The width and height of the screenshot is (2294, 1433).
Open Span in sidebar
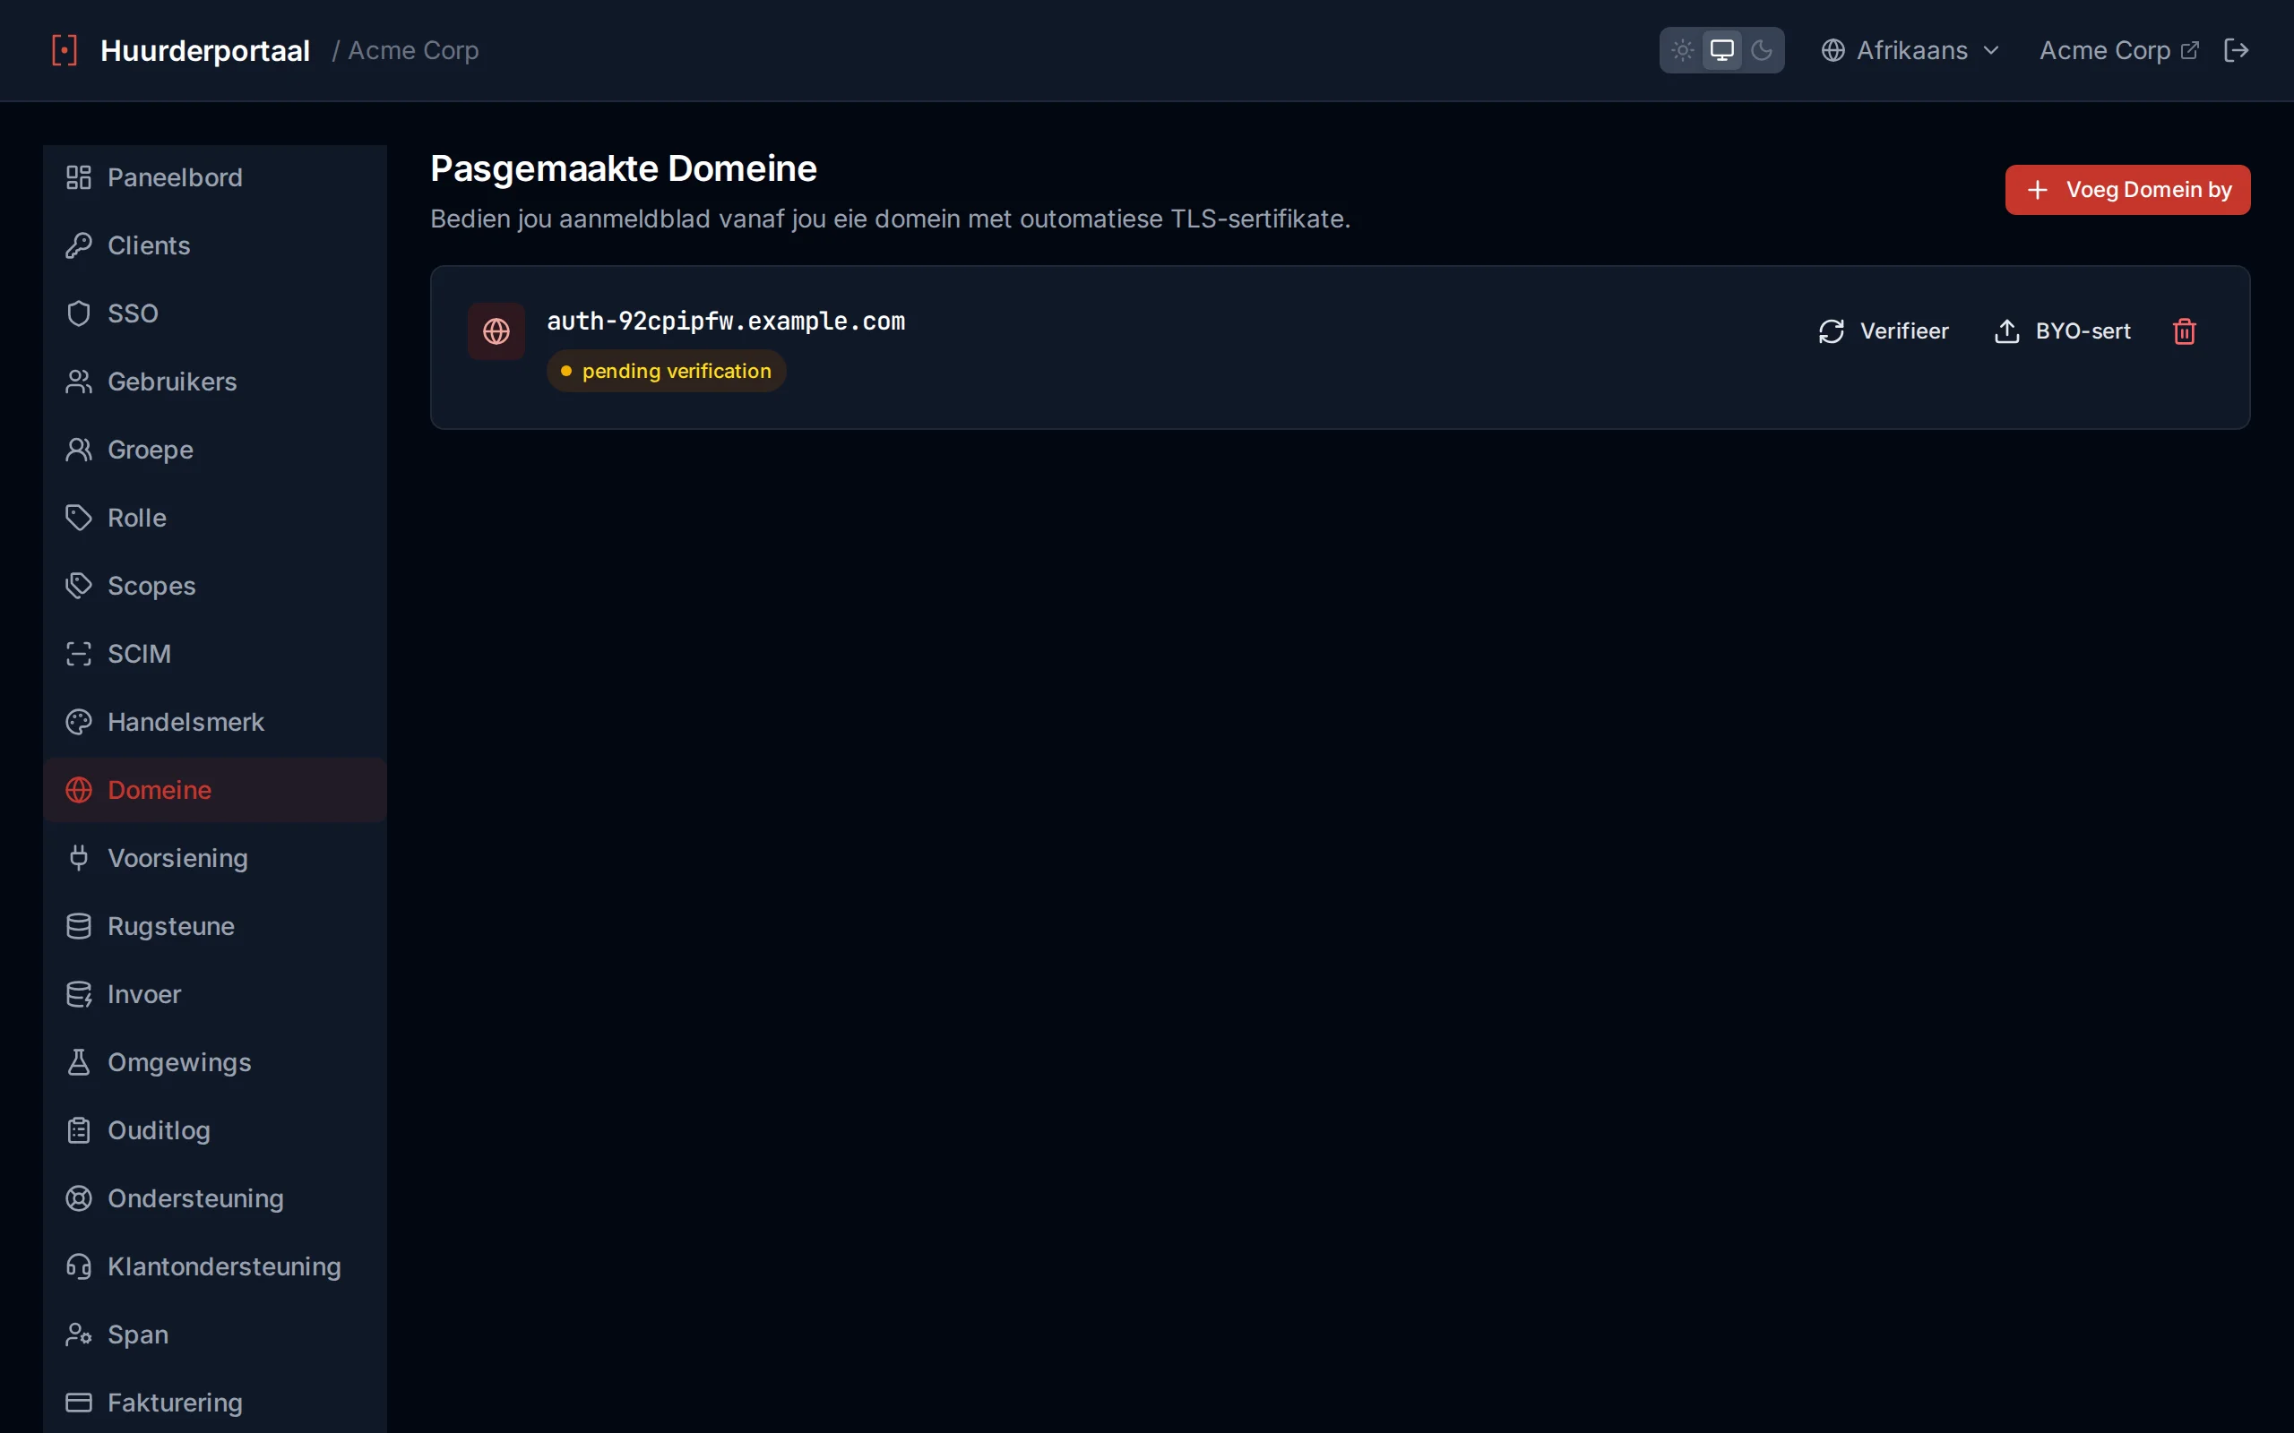click(x=214, y=1334)
